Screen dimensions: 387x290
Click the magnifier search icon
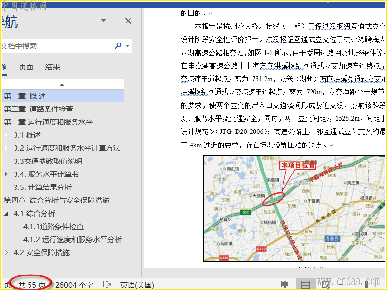118,45
